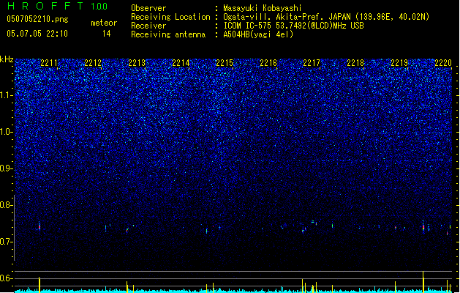460x293 pixels.
Task: Click the 2212 time marker
Action: point(93,63)
